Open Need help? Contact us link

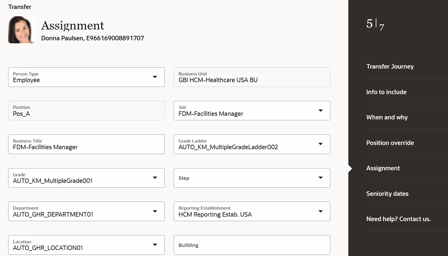(398, 219)
